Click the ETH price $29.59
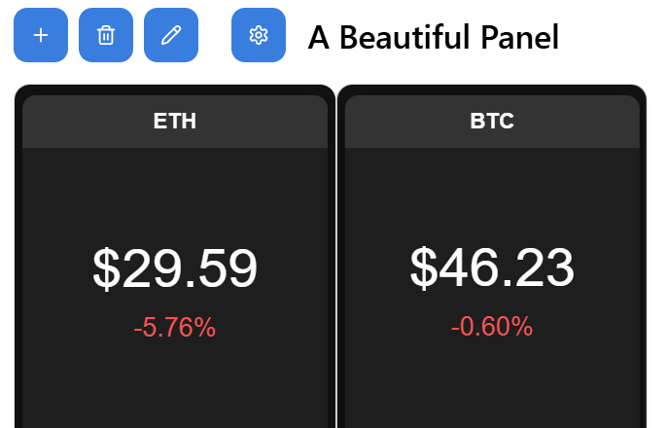Viewport: 668px width, 428px height. 175,269
